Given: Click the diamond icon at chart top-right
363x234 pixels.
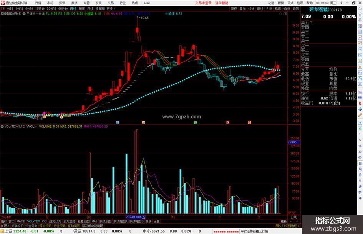Looking at the screenshot, I should point(280,14).
